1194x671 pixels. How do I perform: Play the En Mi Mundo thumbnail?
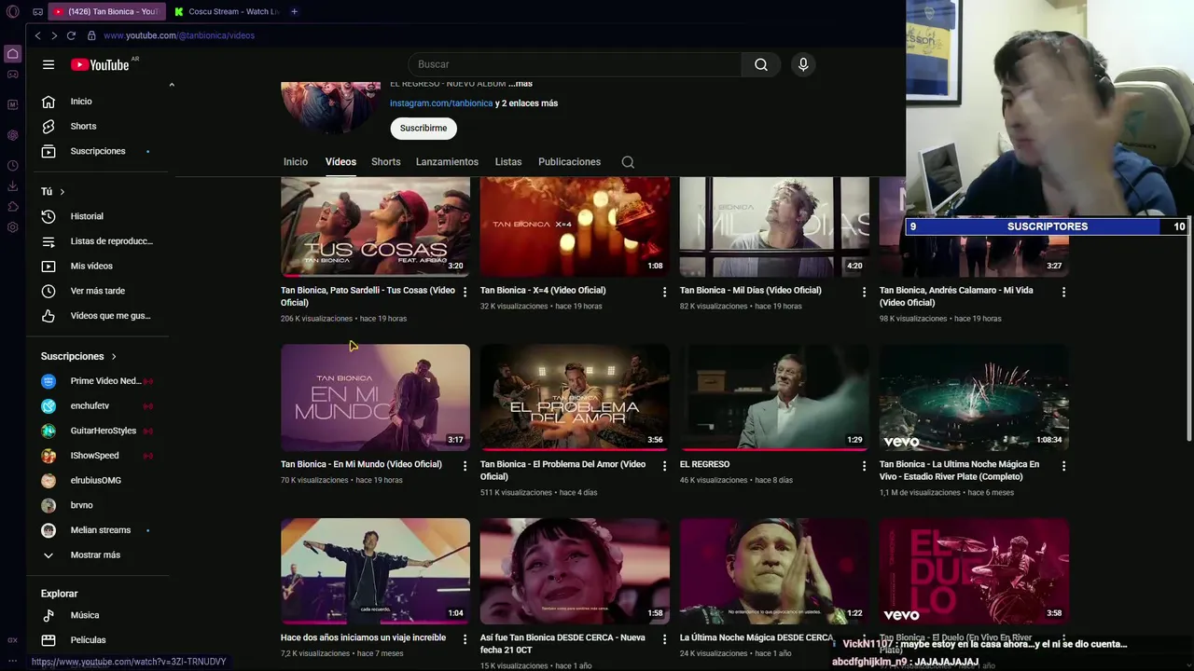click(x=375, y=398)
